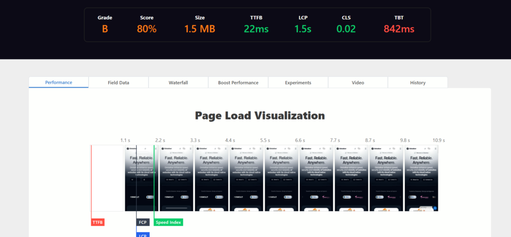Click the blue LCP marker label
511x237 pixels.
point(143,235)
